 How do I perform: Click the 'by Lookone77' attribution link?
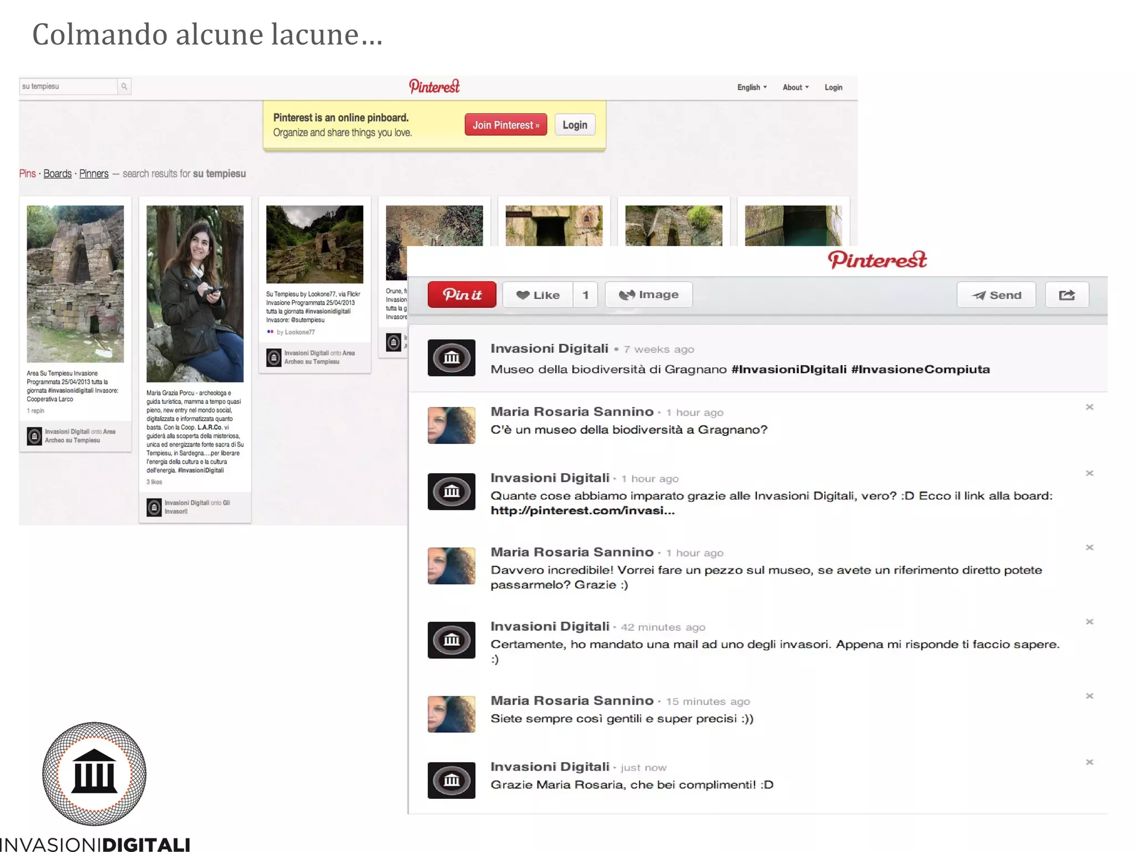[x=296, y=332]
